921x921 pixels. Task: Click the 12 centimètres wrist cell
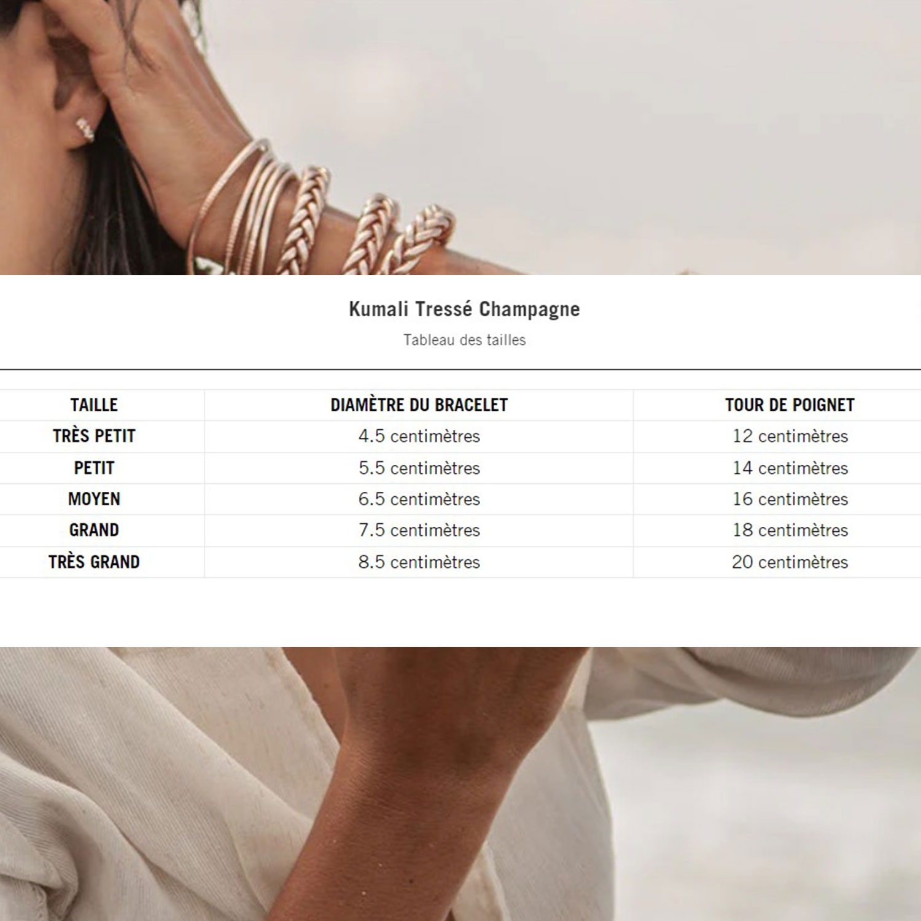click(790, 437)
